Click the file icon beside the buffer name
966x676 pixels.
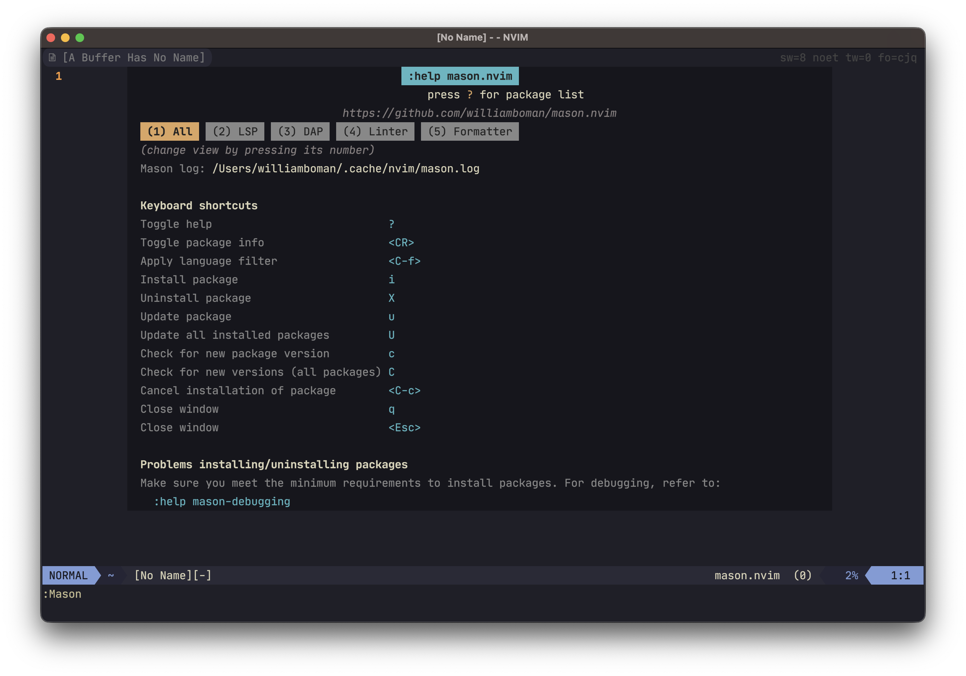pos(52,58)
